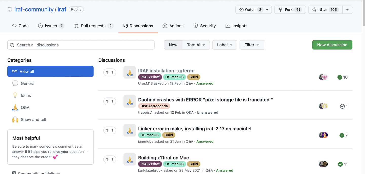Screen dimensions: 365x174
Task: Upvote the IRAF installation -xgterm- discussion
Action: [x=109, y=72]
